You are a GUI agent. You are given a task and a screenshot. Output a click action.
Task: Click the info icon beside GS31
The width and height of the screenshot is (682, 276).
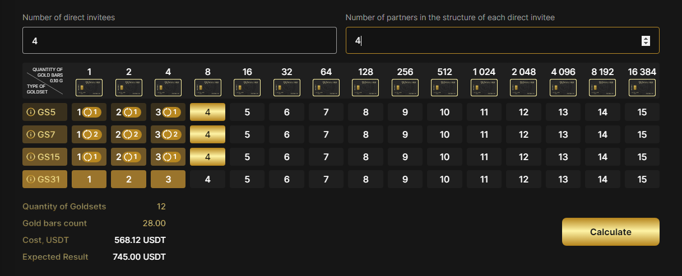[31, 180]
